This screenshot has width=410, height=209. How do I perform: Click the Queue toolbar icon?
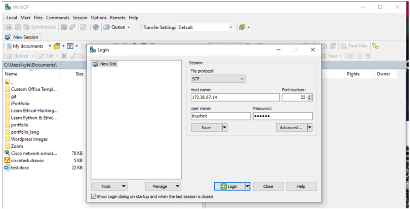coord(106,27)
